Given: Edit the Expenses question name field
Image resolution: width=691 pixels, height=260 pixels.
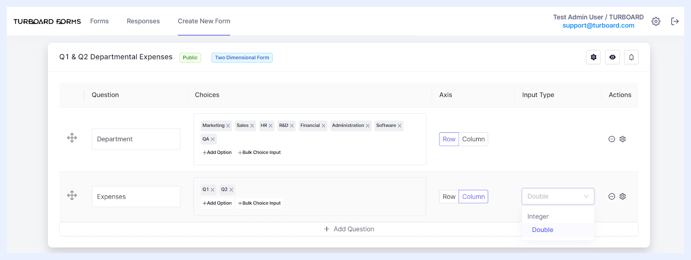Looking at the screenshot, I should [x=136, y=197].
